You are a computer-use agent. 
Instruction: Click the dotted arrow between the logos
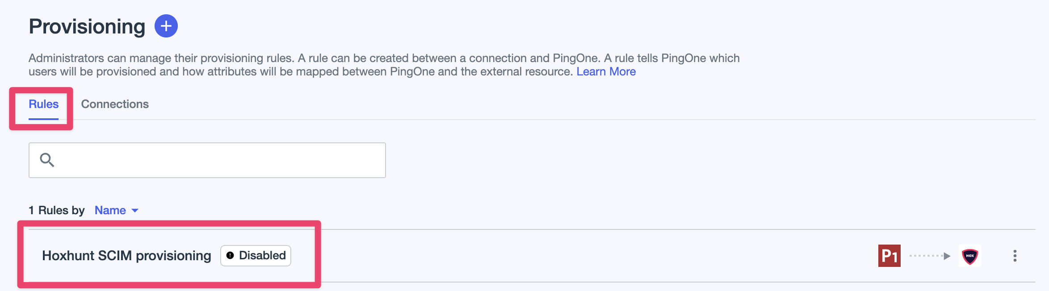click(930, 256)
